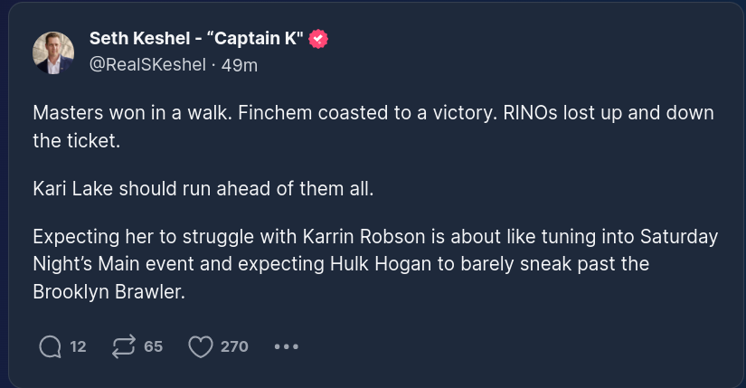This screenshot has width=746, height=388.
Task: Open Seth Keshel's profile picture
Action: tap(53, 52)
